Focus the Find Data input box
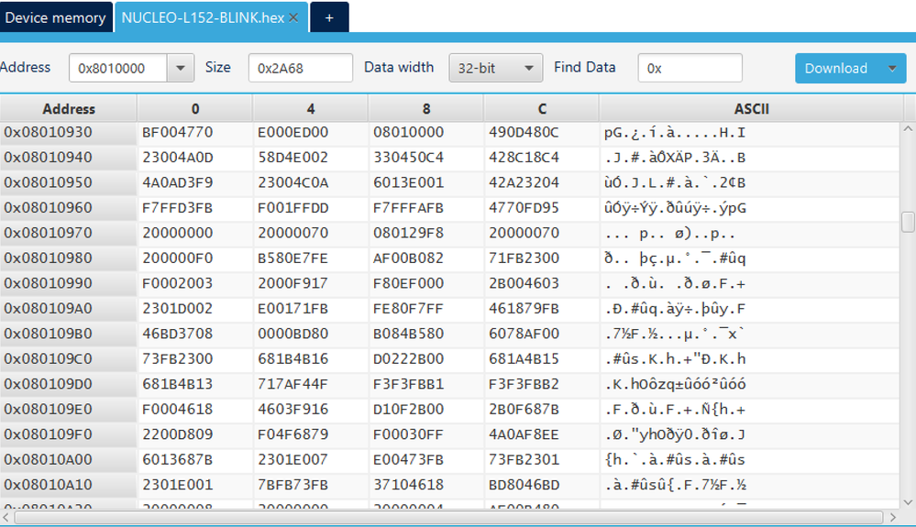This screenshot has height=527, width=916. click(690, 68)
